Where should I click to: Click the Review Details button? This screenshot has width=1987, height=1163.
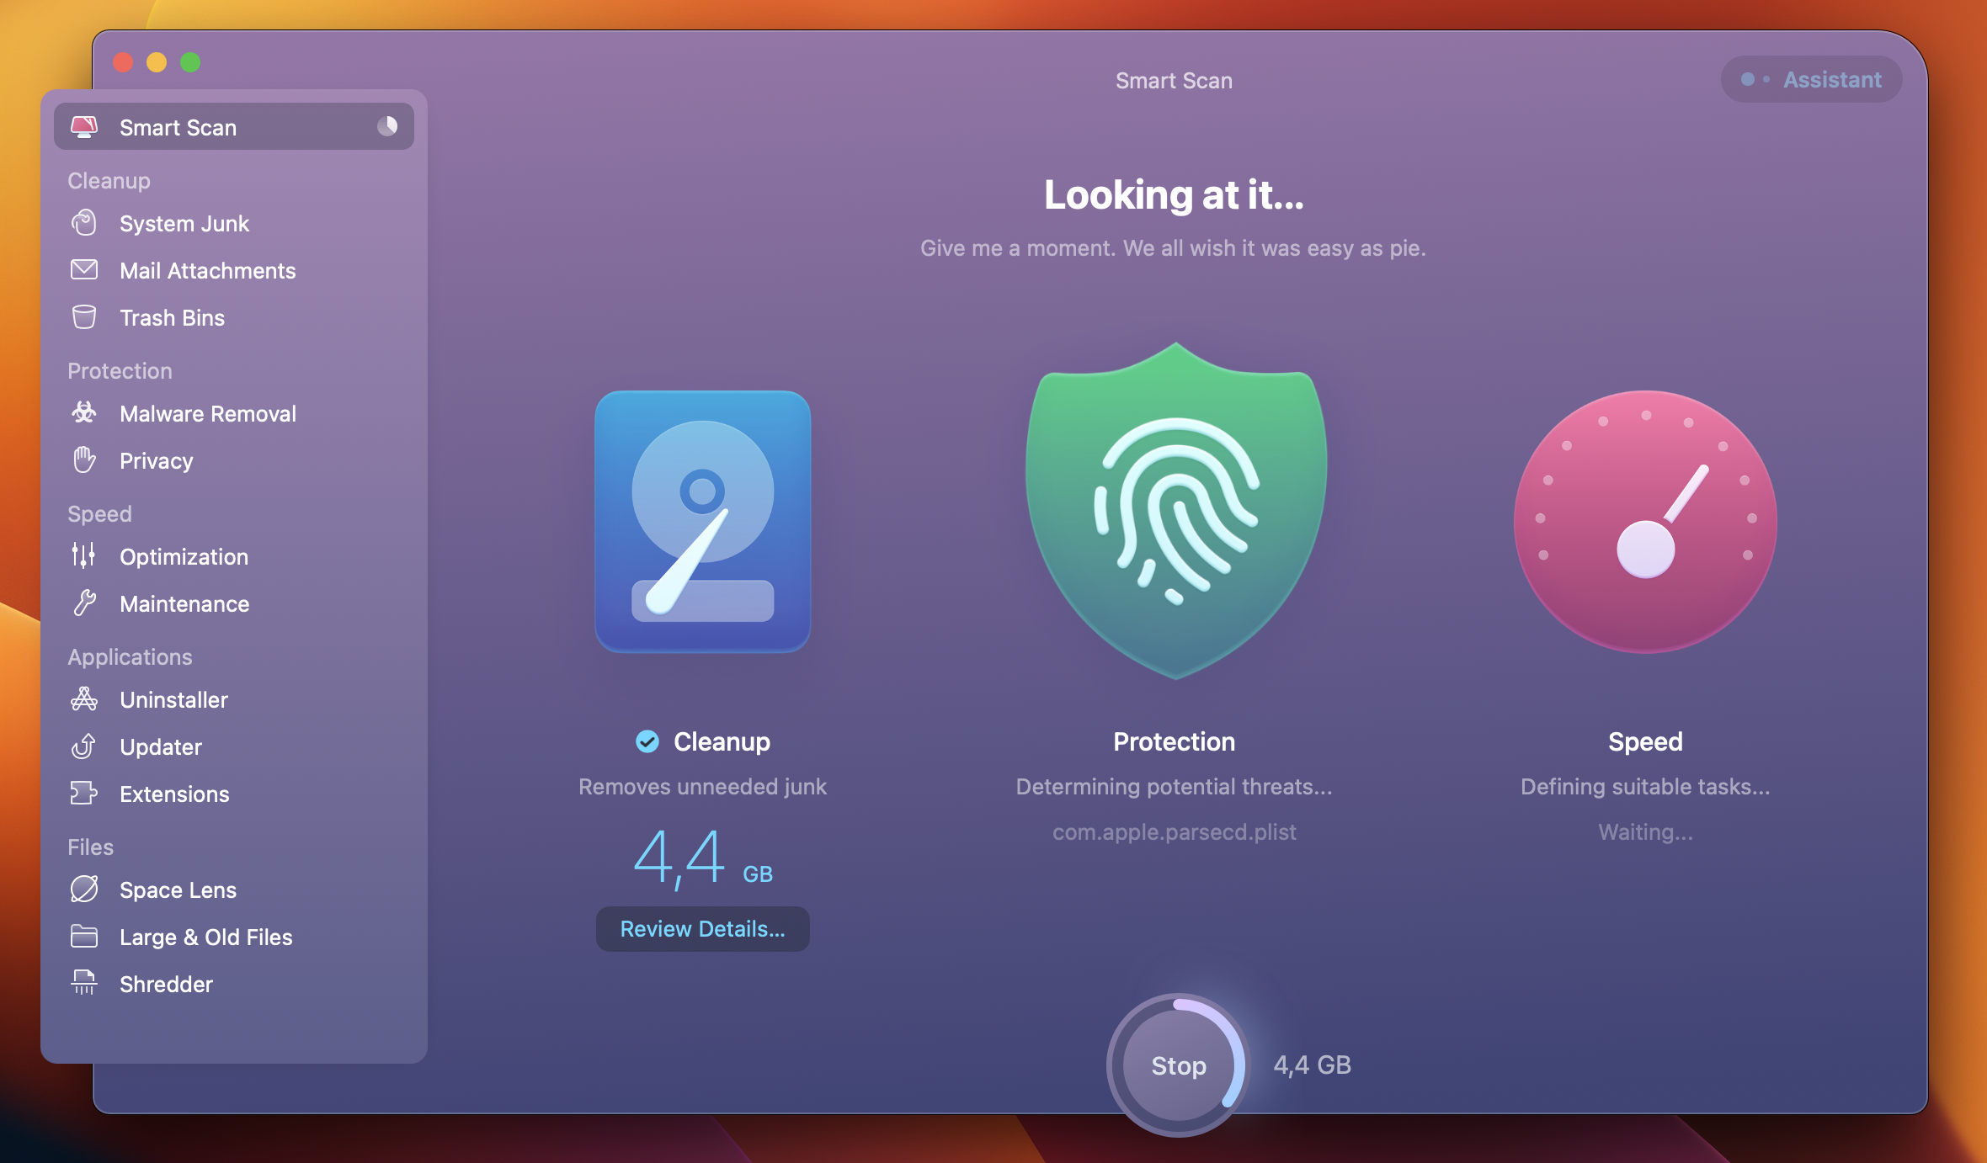pos(702,929)
